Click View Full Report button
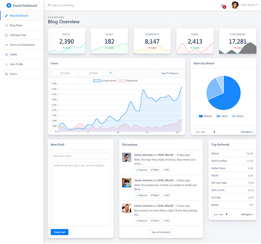Viewport: 261px width, 244px height. (171, 73)
